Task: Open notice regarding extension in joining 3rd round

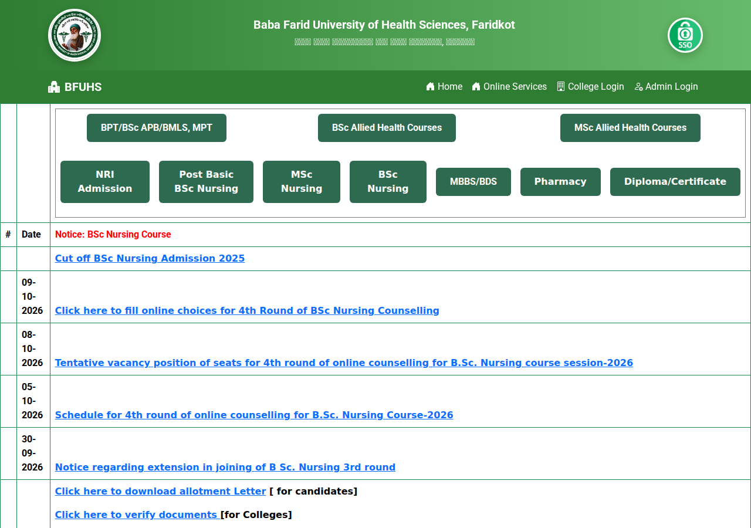Action: click(225, 468)
